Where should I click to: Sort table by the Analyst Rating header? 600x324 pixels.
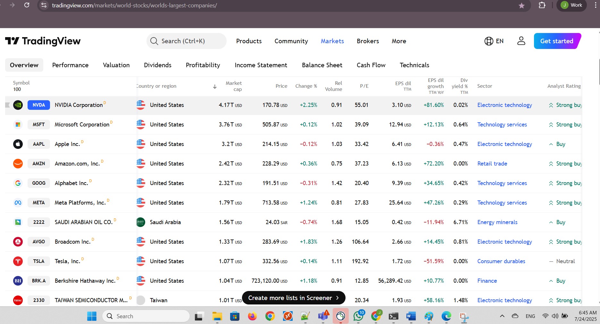[564, 86]
